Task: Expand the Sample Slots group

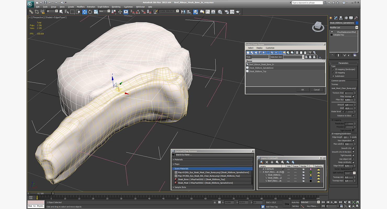Action: tap(212, 187)
